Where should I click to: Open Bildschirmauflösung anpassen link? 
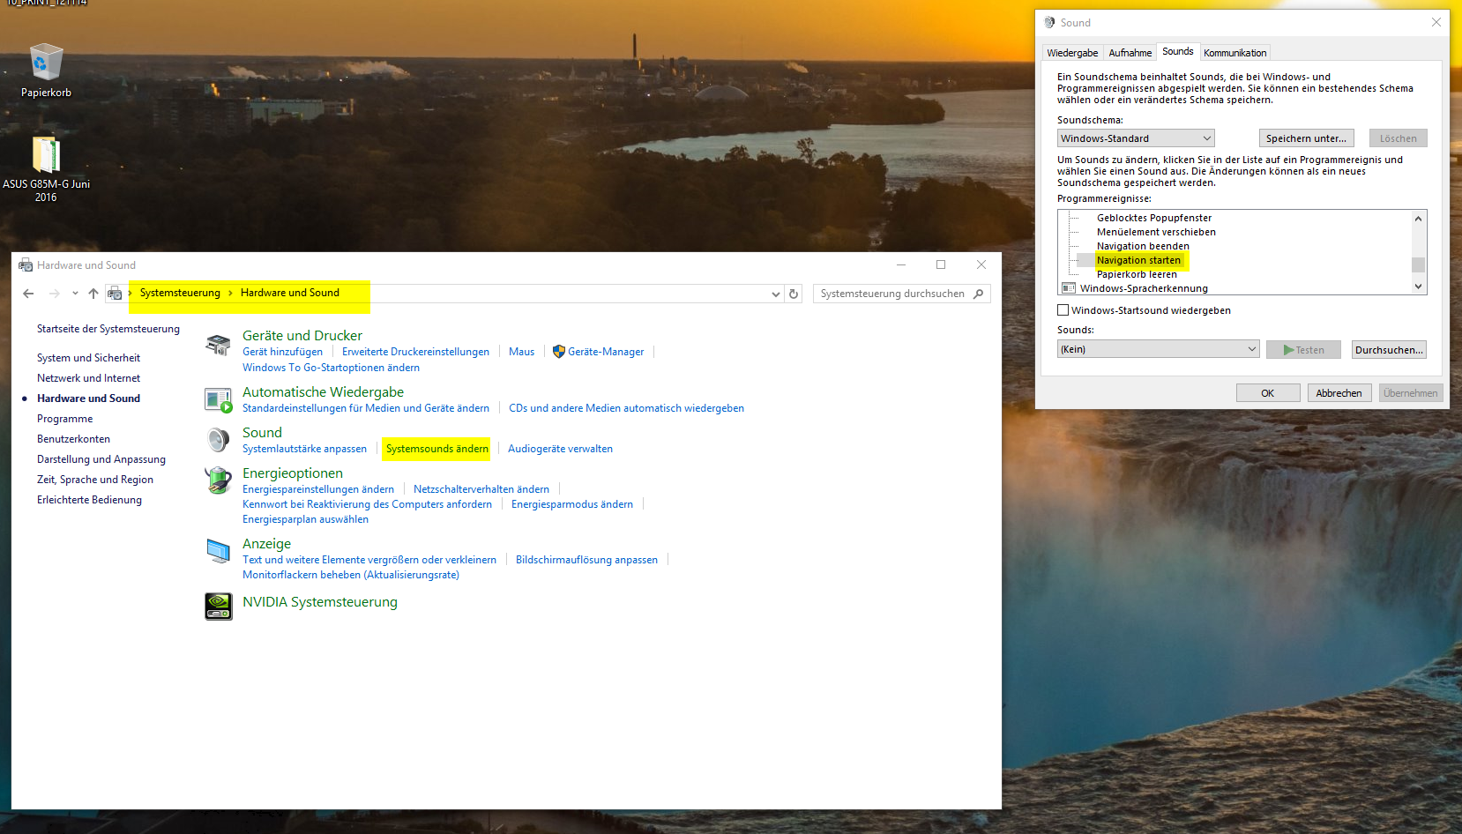pyautogui.click(x=586, y=560)
